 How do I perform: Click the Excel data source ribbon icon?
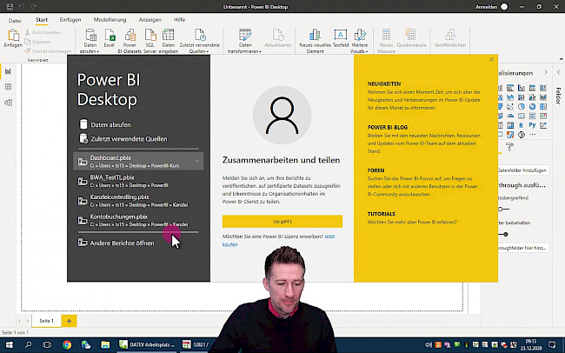109,37
